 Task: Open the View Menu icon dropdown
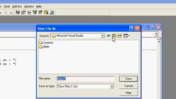click(x=127, y=36)
